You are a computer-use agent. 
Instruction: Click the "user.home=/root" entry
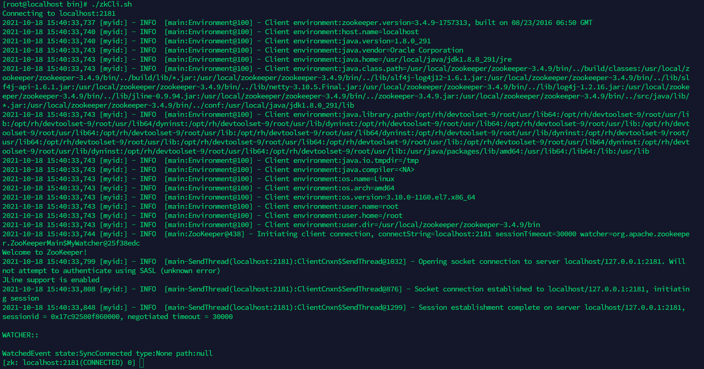[x=372, y=216]
